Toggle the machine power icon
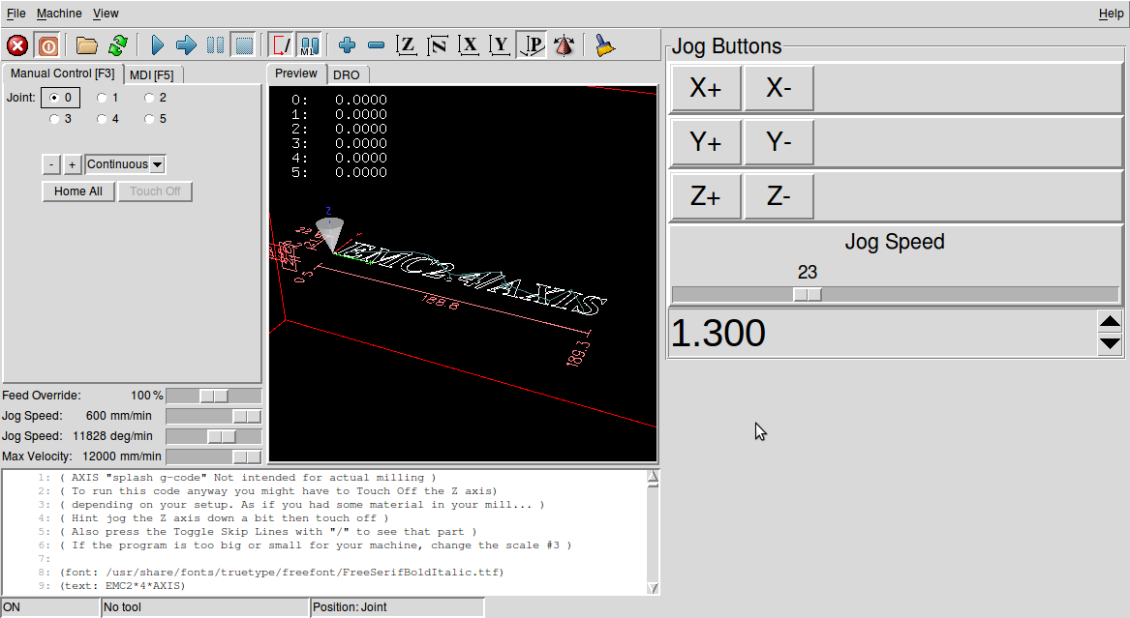The image size is (1130, 618). pos(48,46)
